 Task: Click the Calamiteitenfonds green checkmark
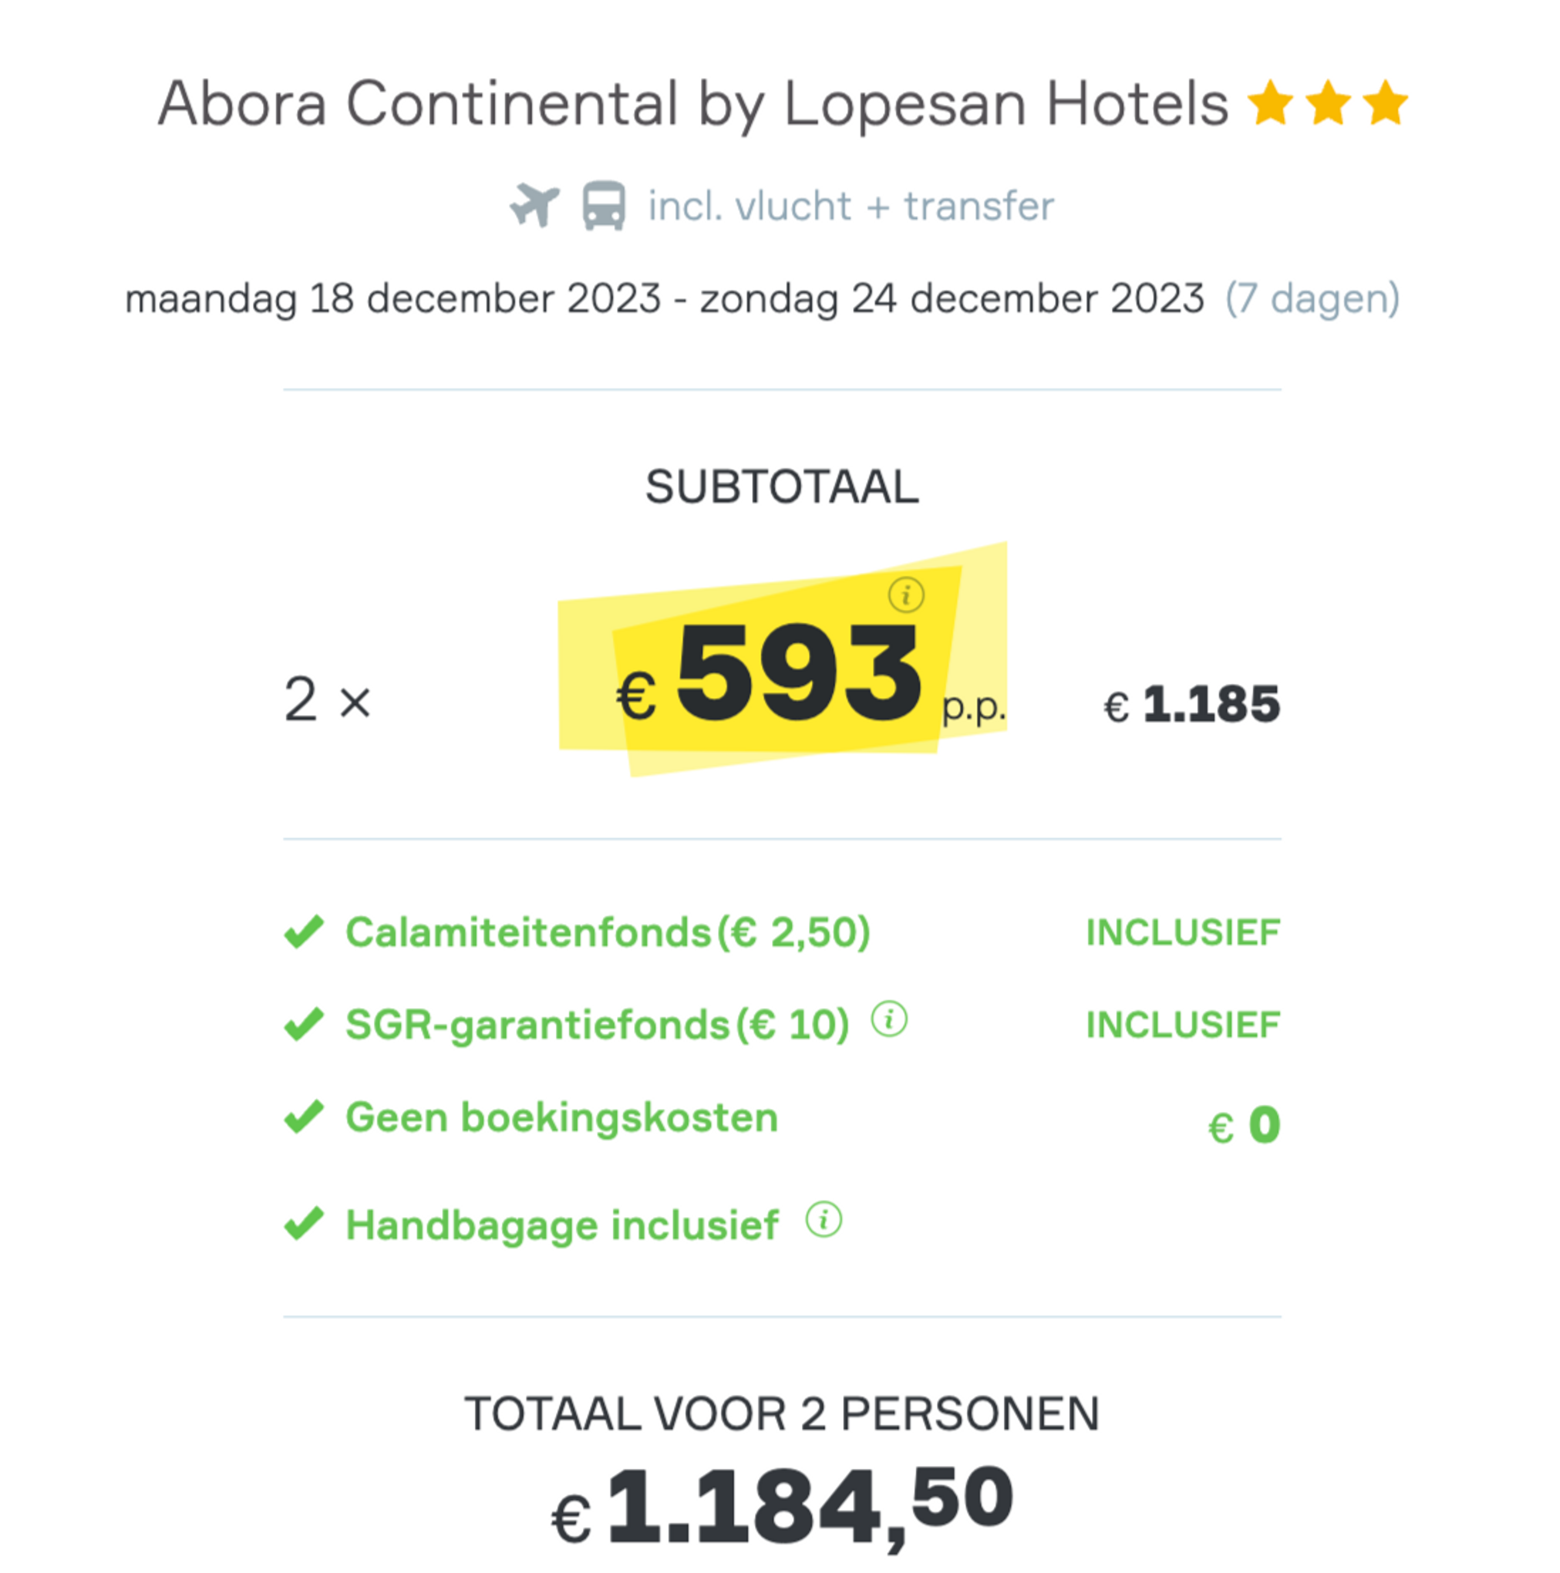point(304,932)
